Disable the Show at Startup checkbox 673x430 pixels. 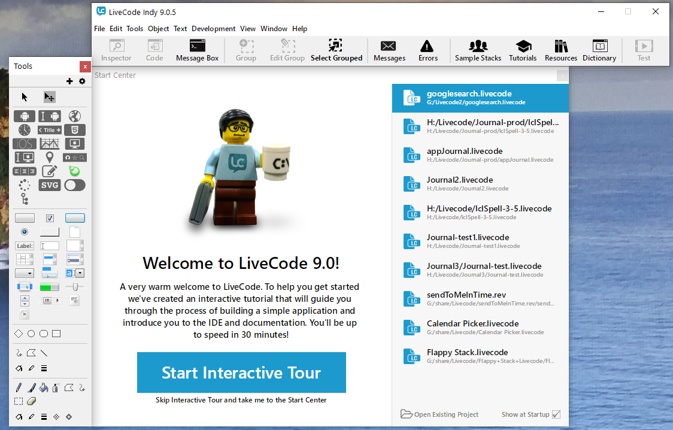click(x=556, y=414)
